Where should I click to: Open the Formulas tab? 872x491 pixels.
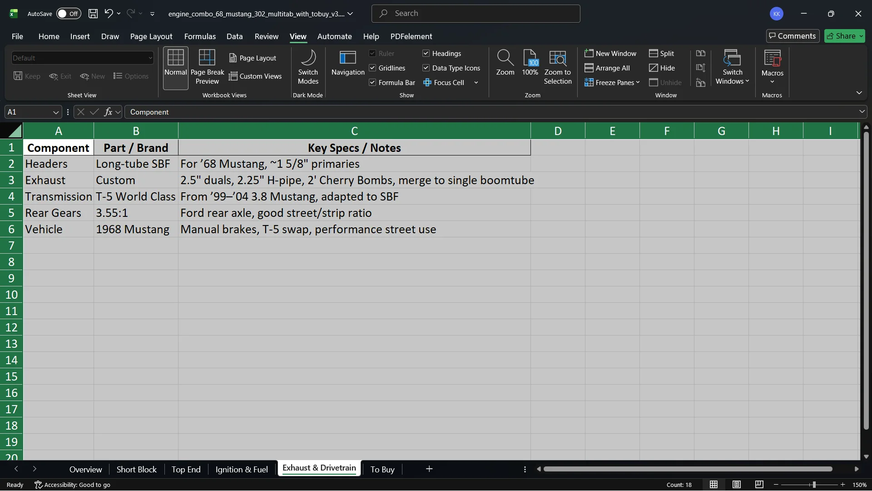[200, 36]
